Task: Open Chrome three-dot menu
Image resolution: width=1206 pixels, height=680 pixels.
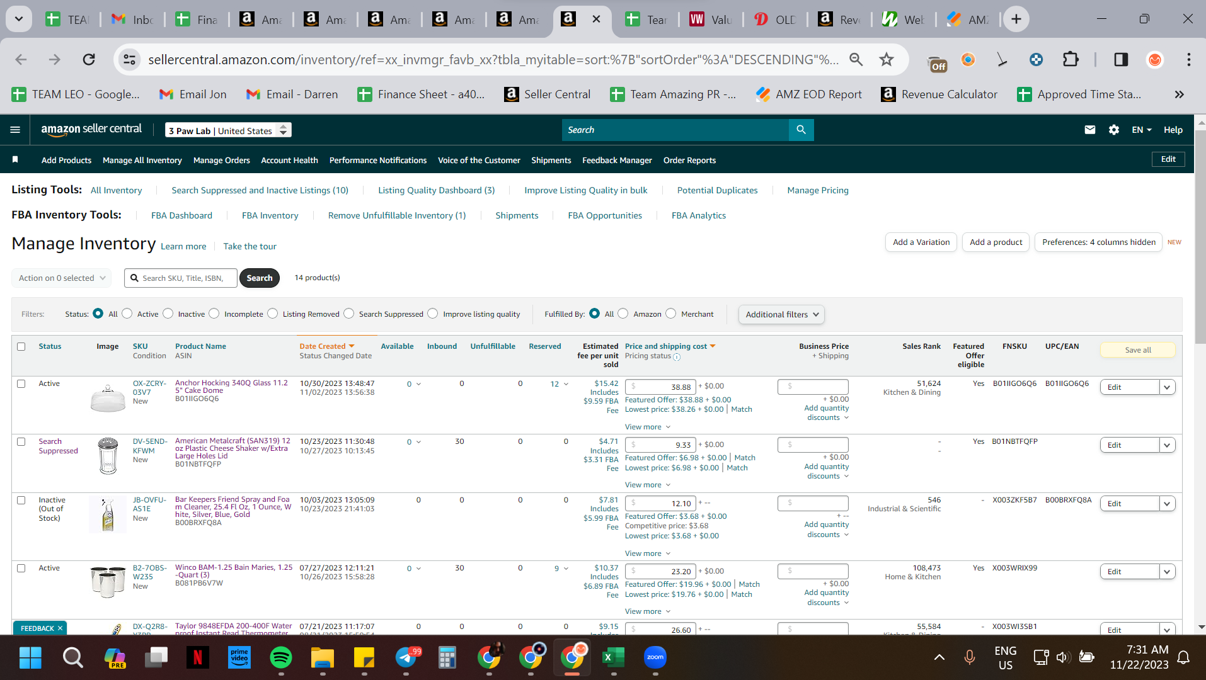Action: 1188,60
